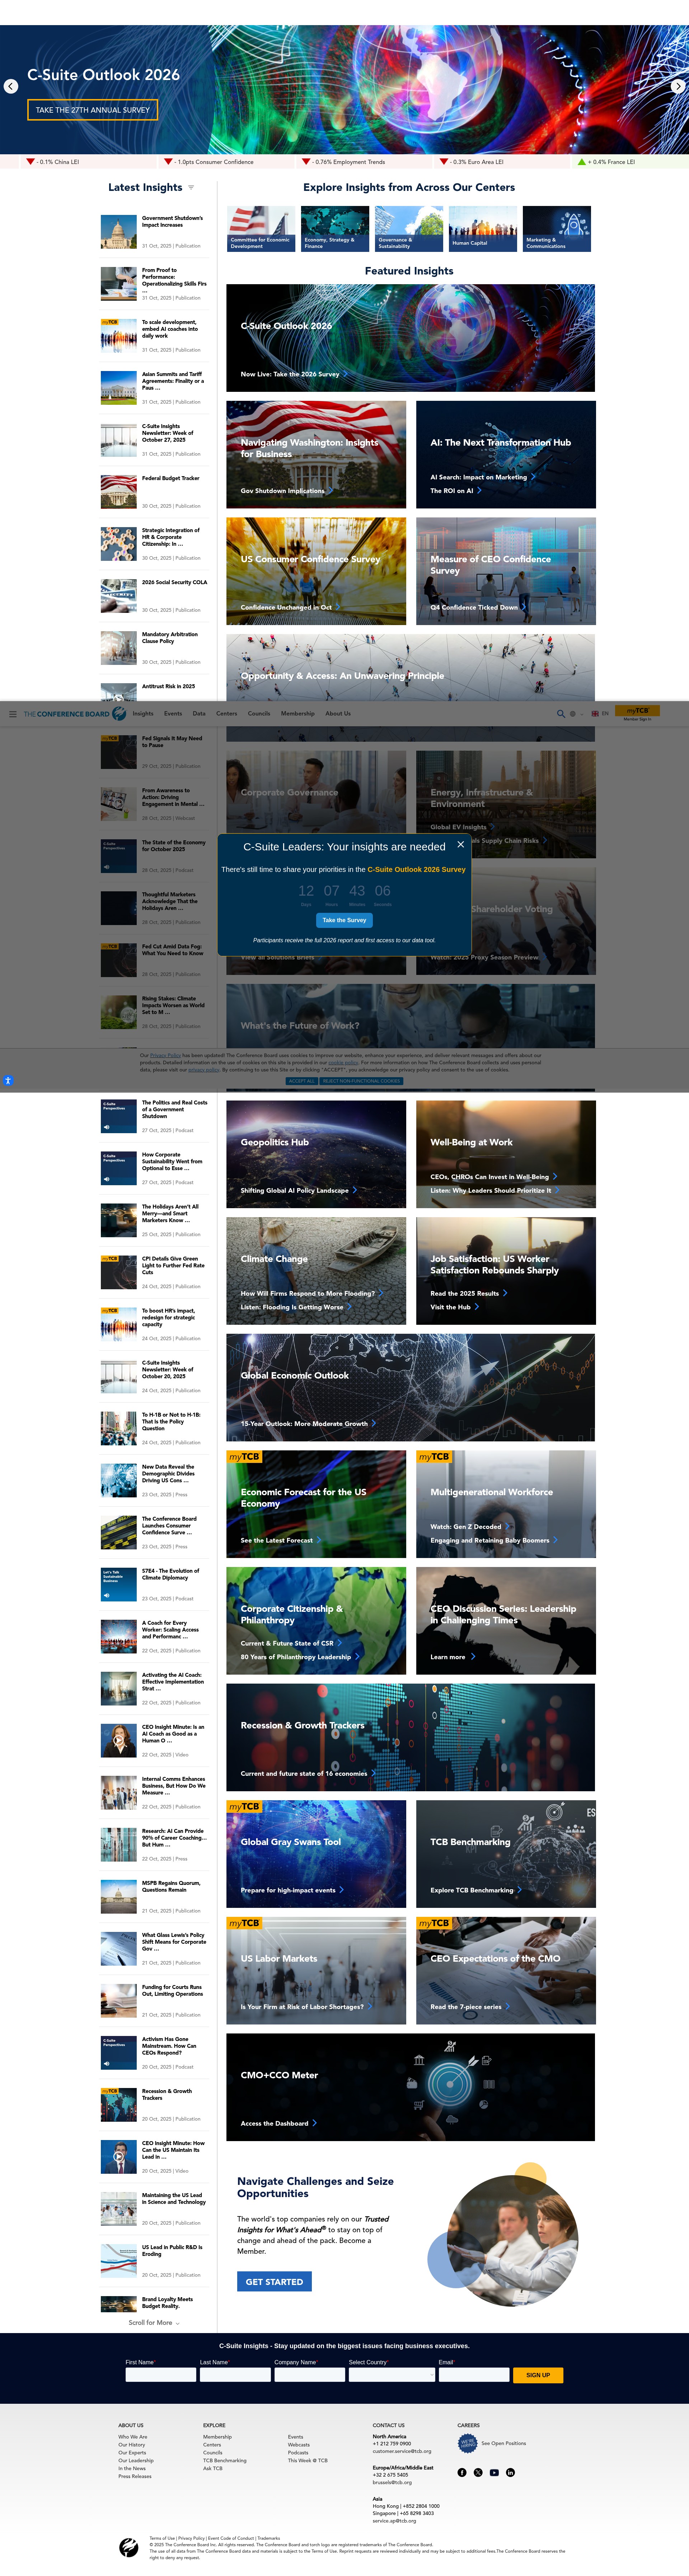Open About Us menu in navigation bar

coord(338,714)
